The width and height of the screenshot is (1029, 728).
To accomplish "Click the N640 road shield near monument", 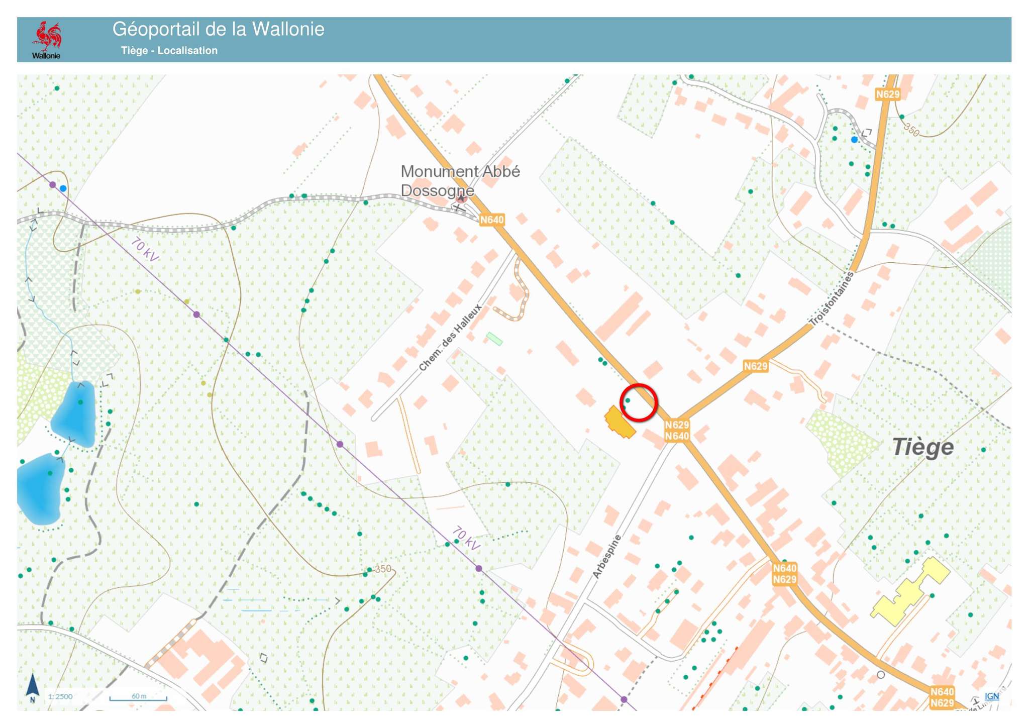I will (x=491, y=220).
